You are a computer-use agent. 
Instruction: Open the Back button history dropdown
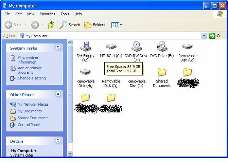(x=25, y=25)
